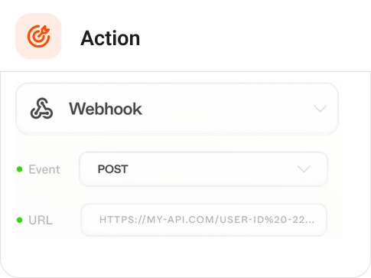Click the green dot beside Event
371x278 pixels.
(20, 169)
